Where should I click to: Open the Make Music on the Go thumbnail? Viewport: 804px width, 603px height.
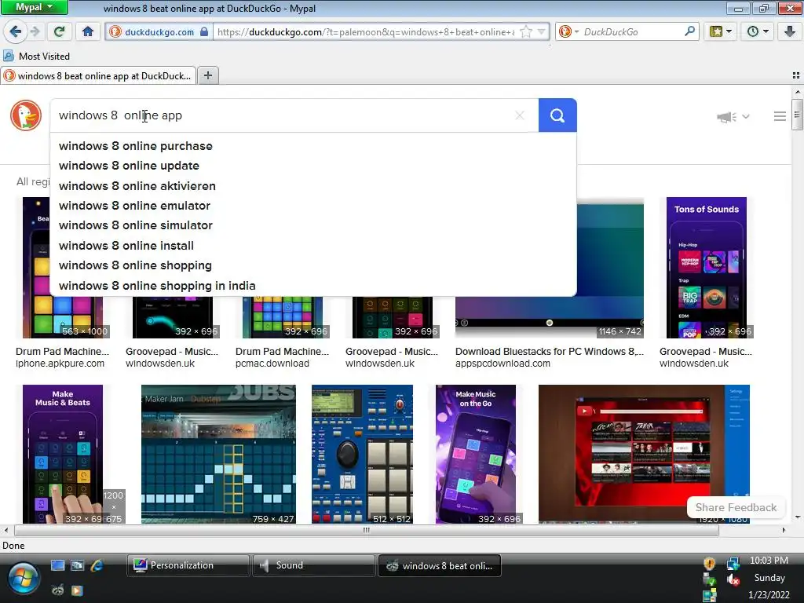(x=476, y=454)
